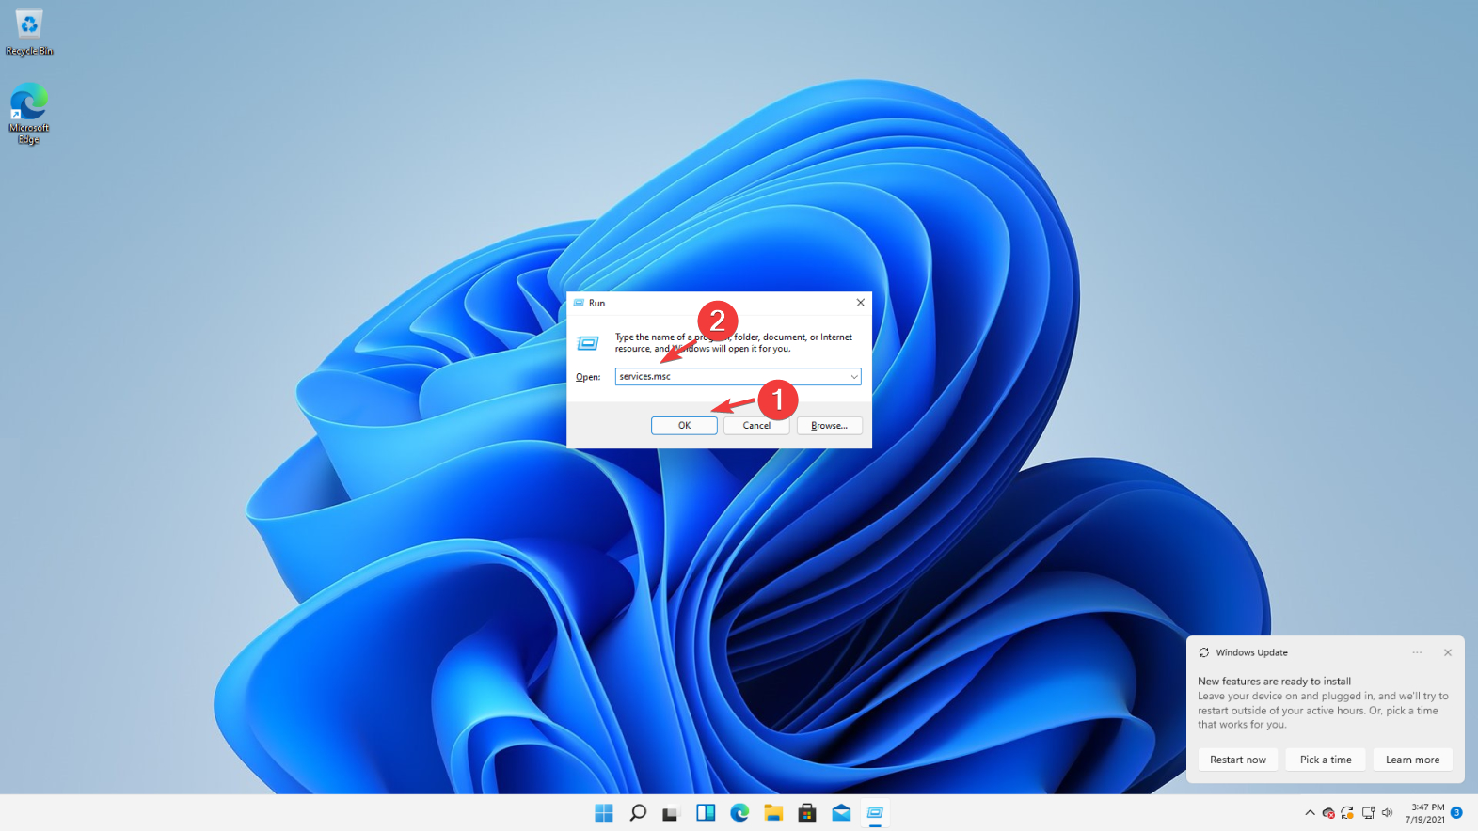Image resolution: width=1478 pixels, height=831 pixels.
Task: Open Microsoft Store from the taskbar
Action: point(807,813)
